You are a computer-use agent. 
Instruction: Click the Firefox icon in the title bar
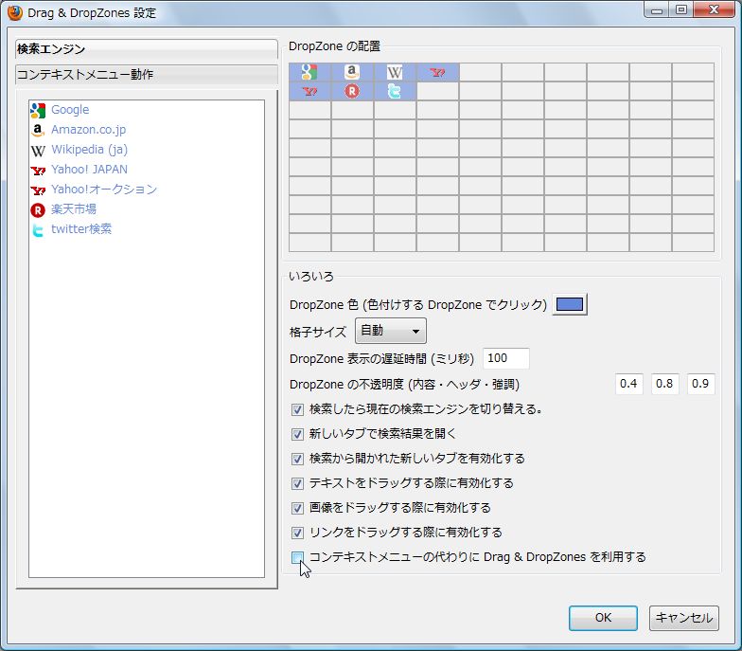pyautogui.click(x=15, y=12)
